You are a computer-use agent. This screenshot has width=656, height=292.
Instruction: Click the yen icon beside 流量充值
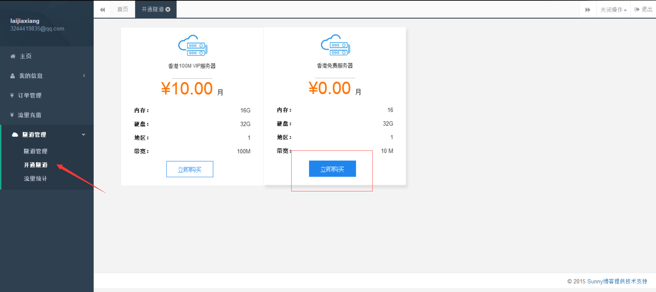(12, 115)
